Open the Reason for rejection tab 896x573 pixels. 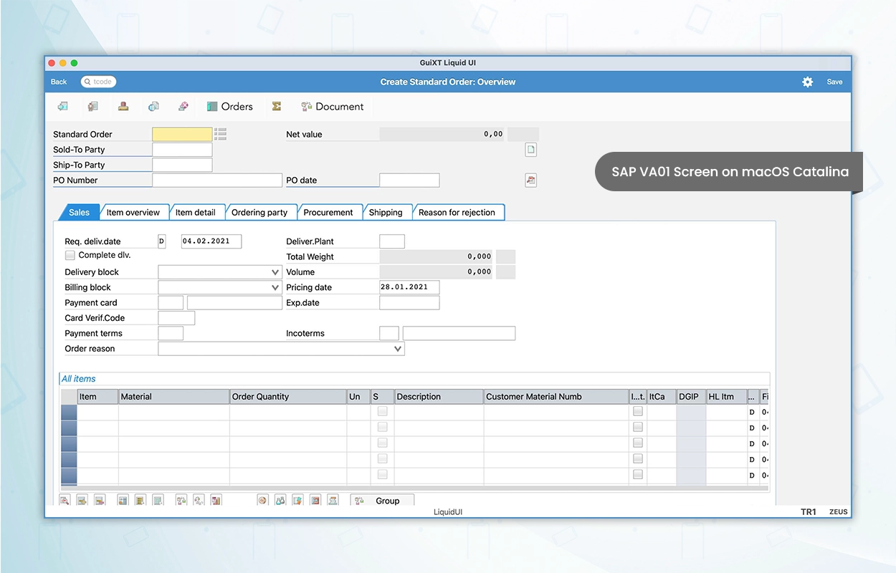(x=457, y=212)
